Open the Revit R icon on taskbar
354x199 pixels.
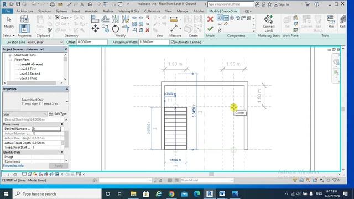point(210,193)
